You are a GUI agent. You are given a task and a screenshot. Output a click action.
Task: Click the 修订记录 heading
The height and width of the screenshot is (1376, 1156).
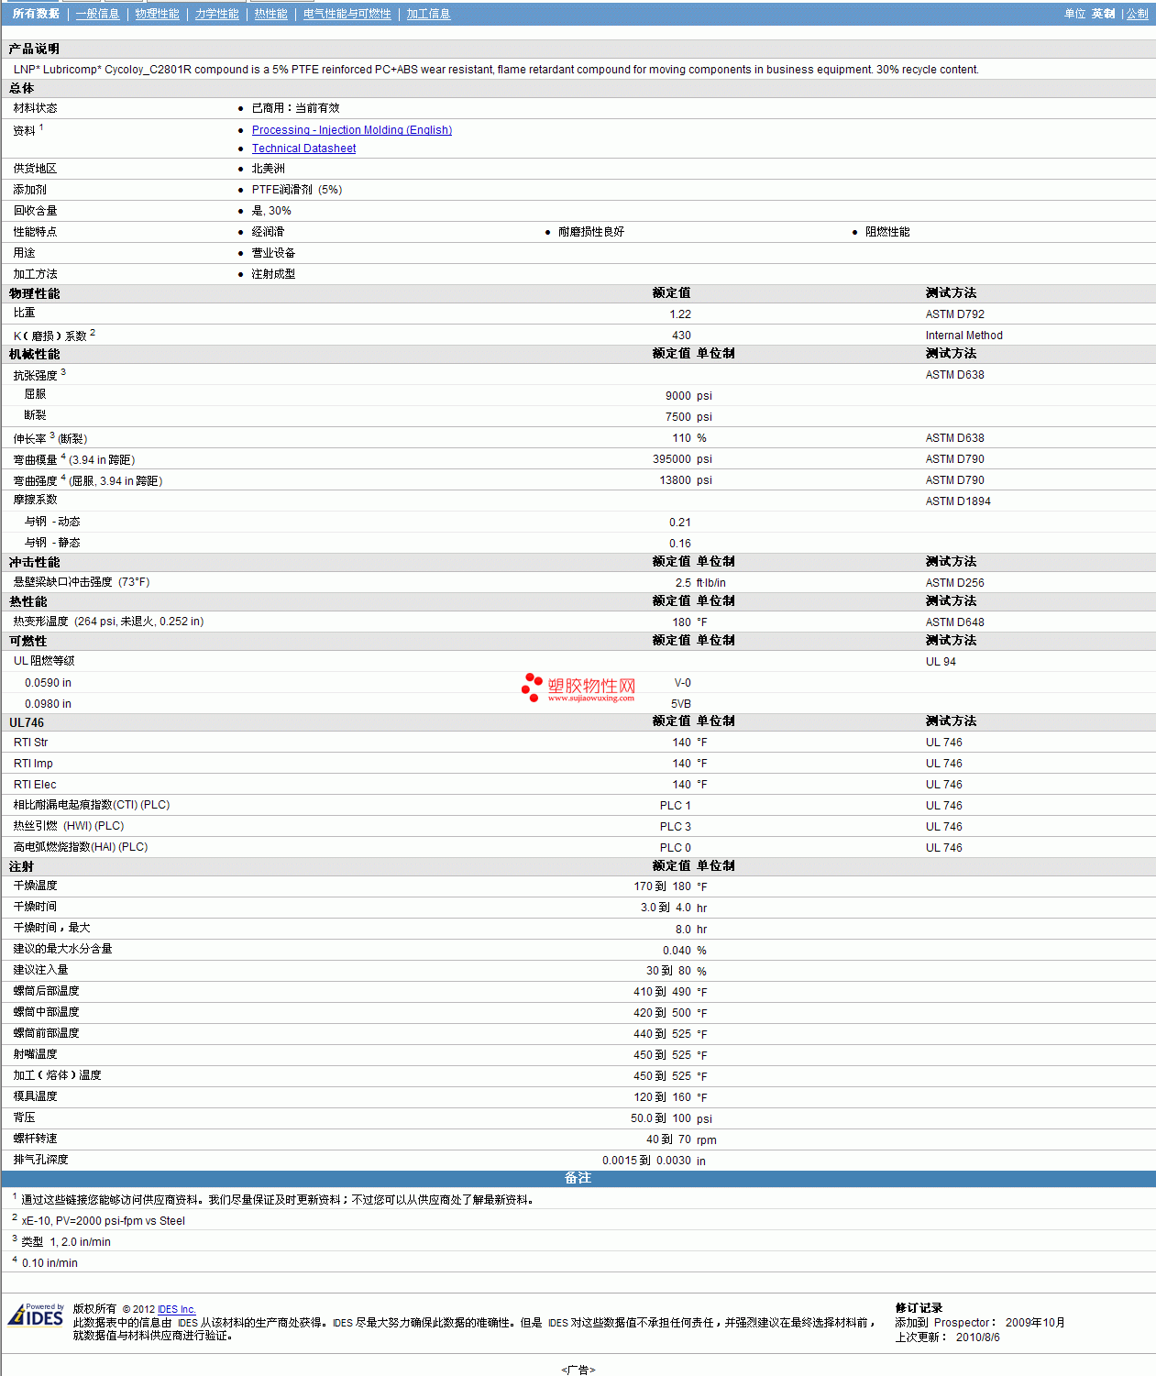[x=919, y=1308]
